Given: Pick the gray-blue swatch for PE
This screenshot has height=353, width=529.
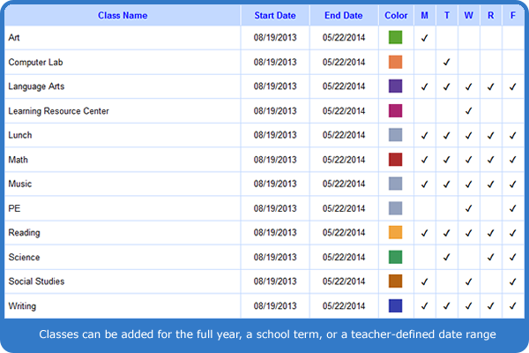Looking at the screenshot, I should pyautogui.click(x=395, y=208).
